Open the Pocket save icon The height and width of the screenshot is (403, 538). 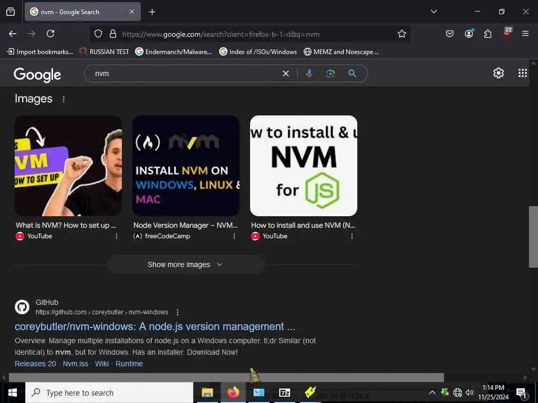tap(450, 34)
